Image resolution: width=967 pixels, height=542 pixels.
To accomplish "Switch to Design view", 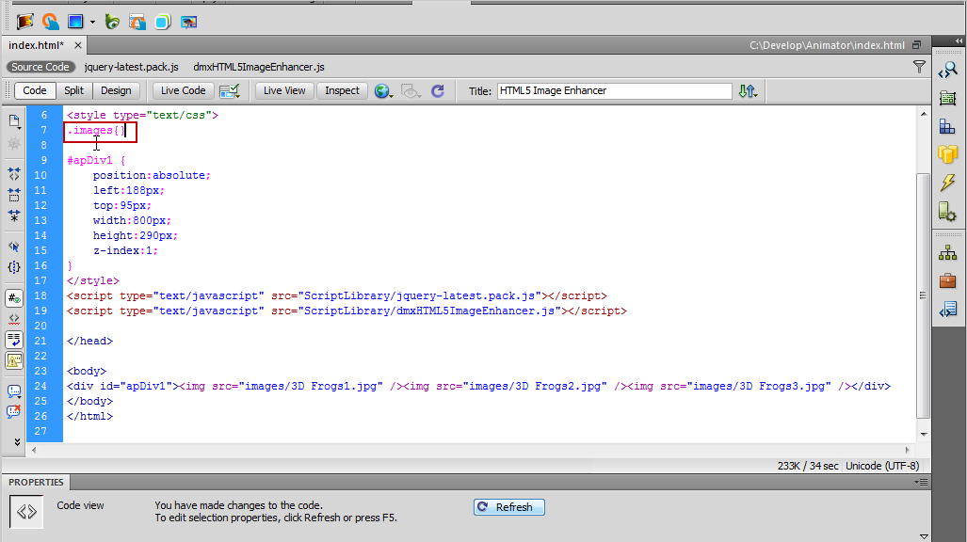I will (x=116, y=90).
